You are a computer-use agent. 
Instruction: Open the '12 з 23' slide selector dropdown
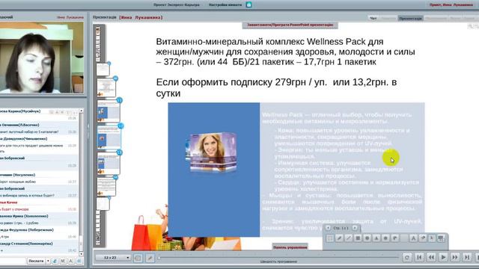(113, 258)
